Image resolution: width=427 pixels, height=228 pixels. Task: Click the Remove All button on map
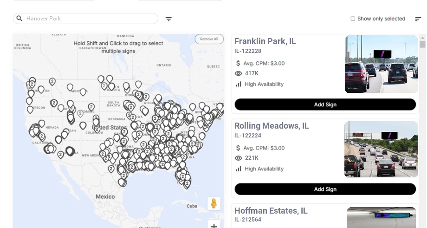209,39
